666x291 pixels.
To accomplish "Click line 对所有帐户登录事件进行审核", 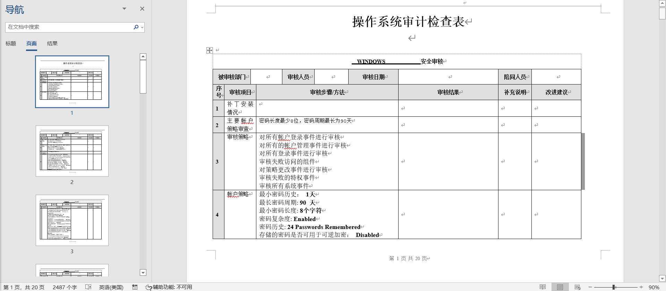I will [x=300, y=137].
